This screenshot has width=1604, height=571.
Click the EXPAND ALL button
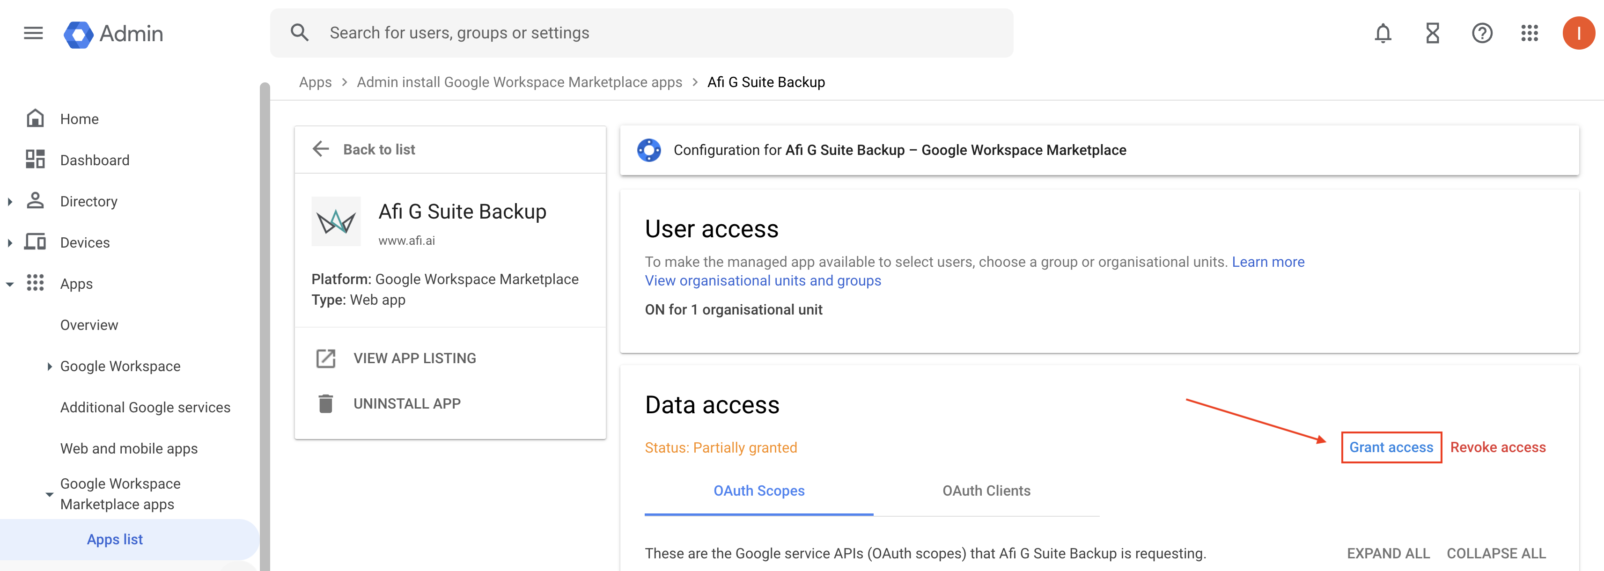pyautogui.click(x=1388, y=553)
